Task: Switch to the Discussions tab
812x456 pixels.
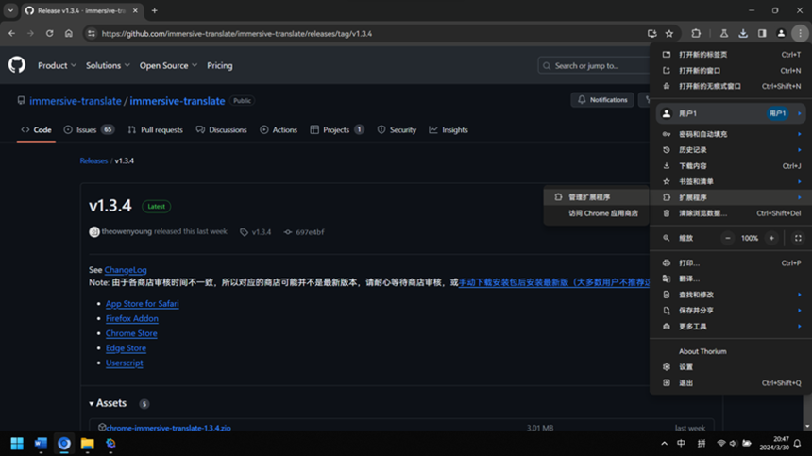Action: point(222,130)
